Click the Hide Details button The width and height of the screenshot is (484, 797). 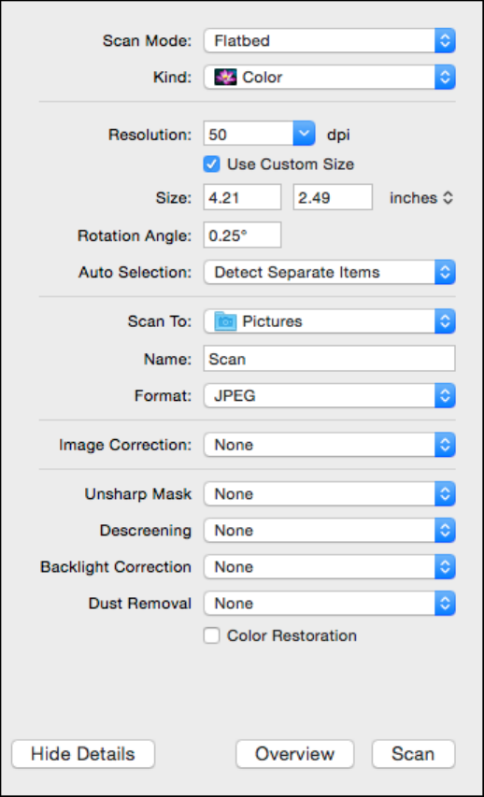pyautogui.click(x=83, y=754)
